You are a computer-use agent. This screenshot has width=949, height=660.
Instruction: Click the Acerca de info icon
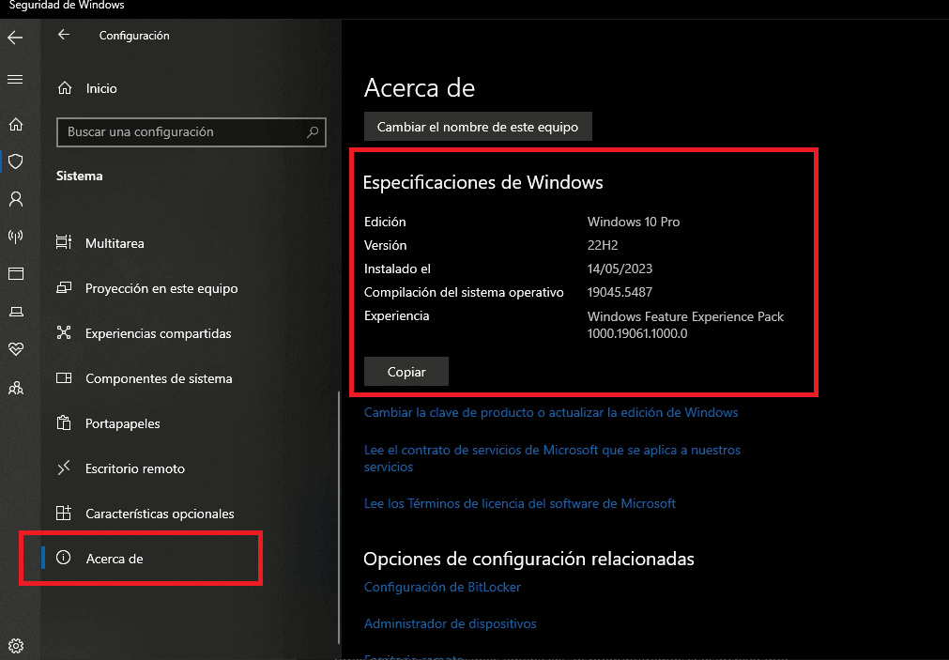tap(64, 558)
